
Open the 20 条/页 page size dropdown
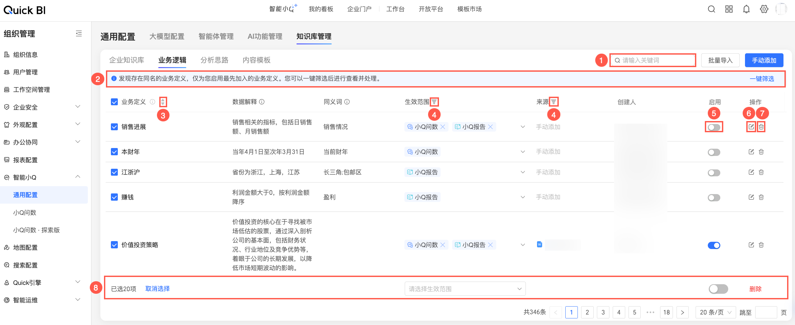(716, 312)
